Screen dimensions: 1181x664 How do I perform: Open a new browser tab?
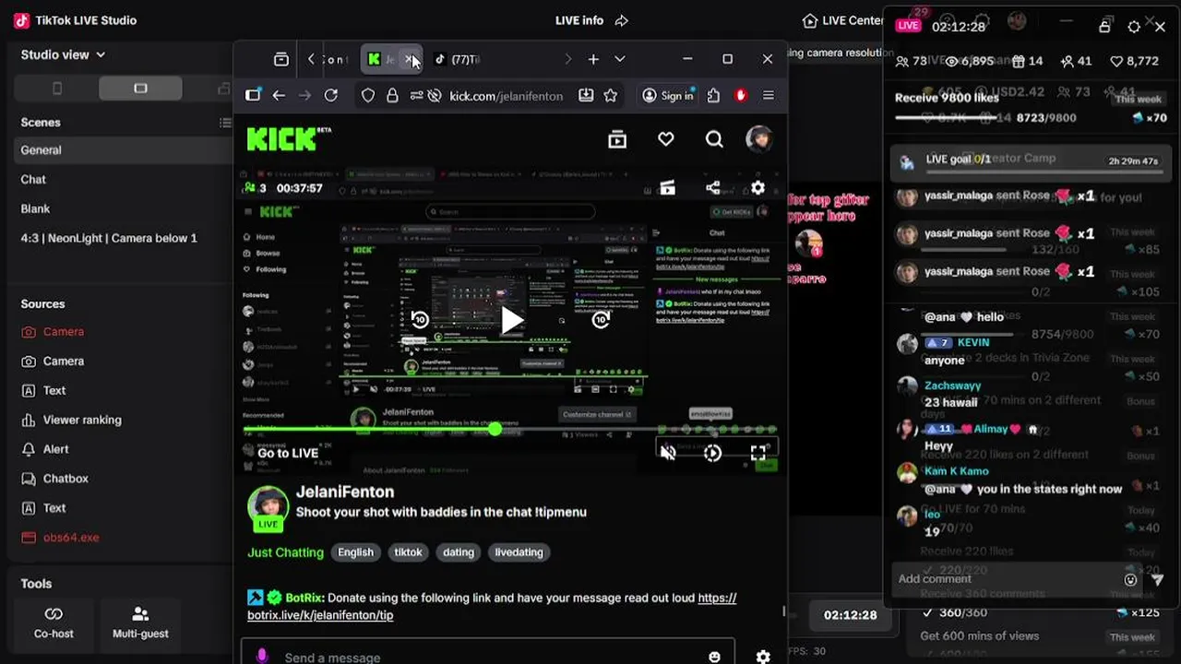593,59
